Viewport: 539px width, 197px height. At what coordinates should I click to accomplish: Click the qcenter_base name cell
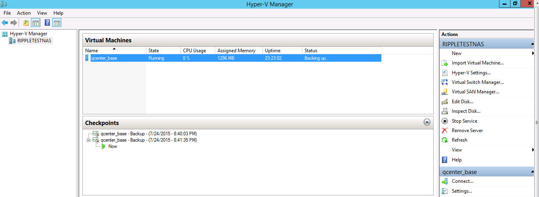pos(104,58)
